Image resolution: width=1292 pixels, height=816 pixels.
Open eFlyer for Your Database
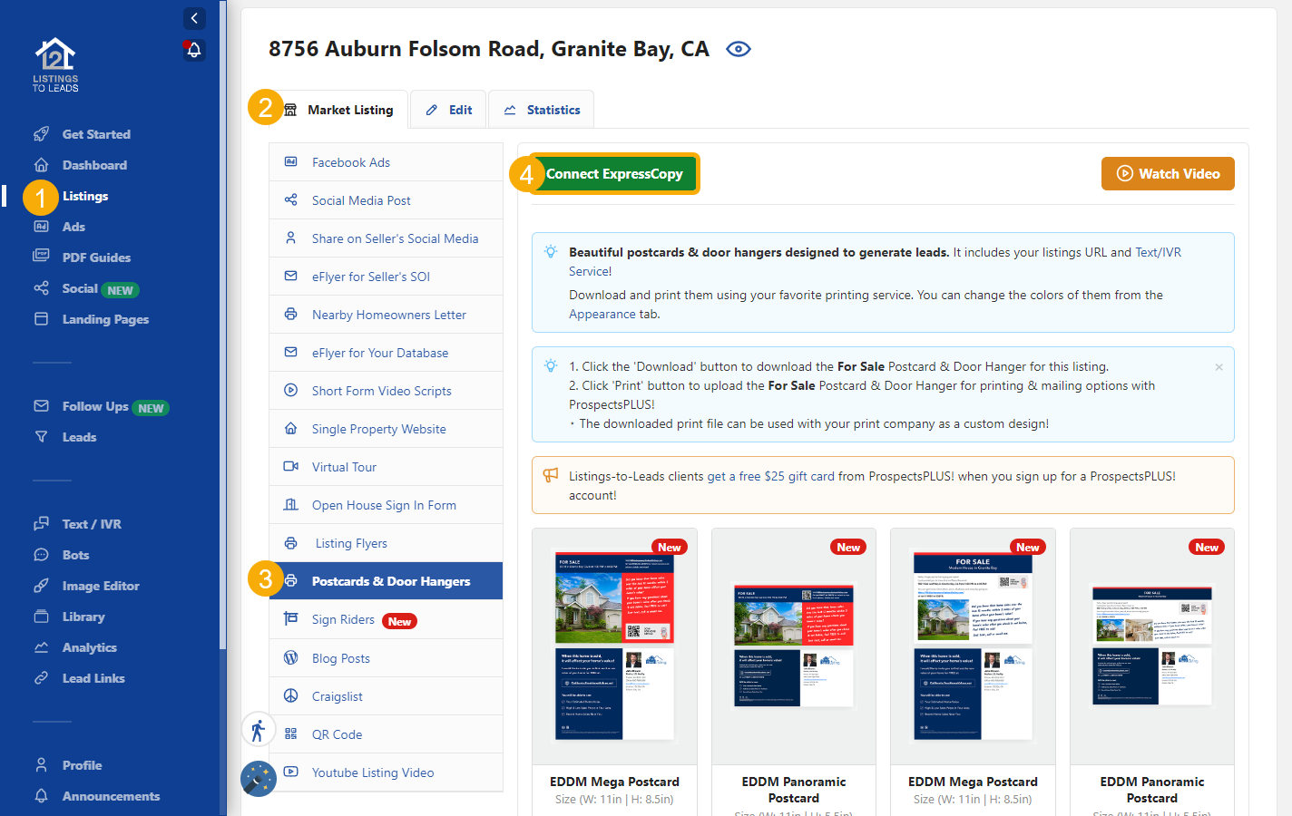386,353
